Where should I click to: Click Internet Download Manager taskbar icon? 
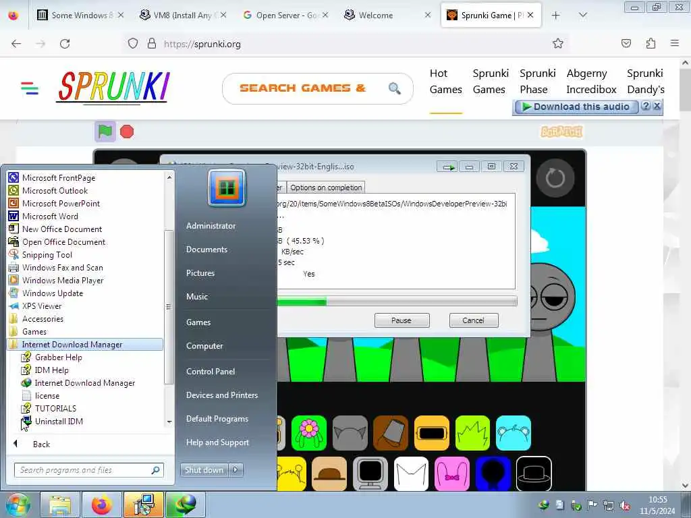[186, 505]
